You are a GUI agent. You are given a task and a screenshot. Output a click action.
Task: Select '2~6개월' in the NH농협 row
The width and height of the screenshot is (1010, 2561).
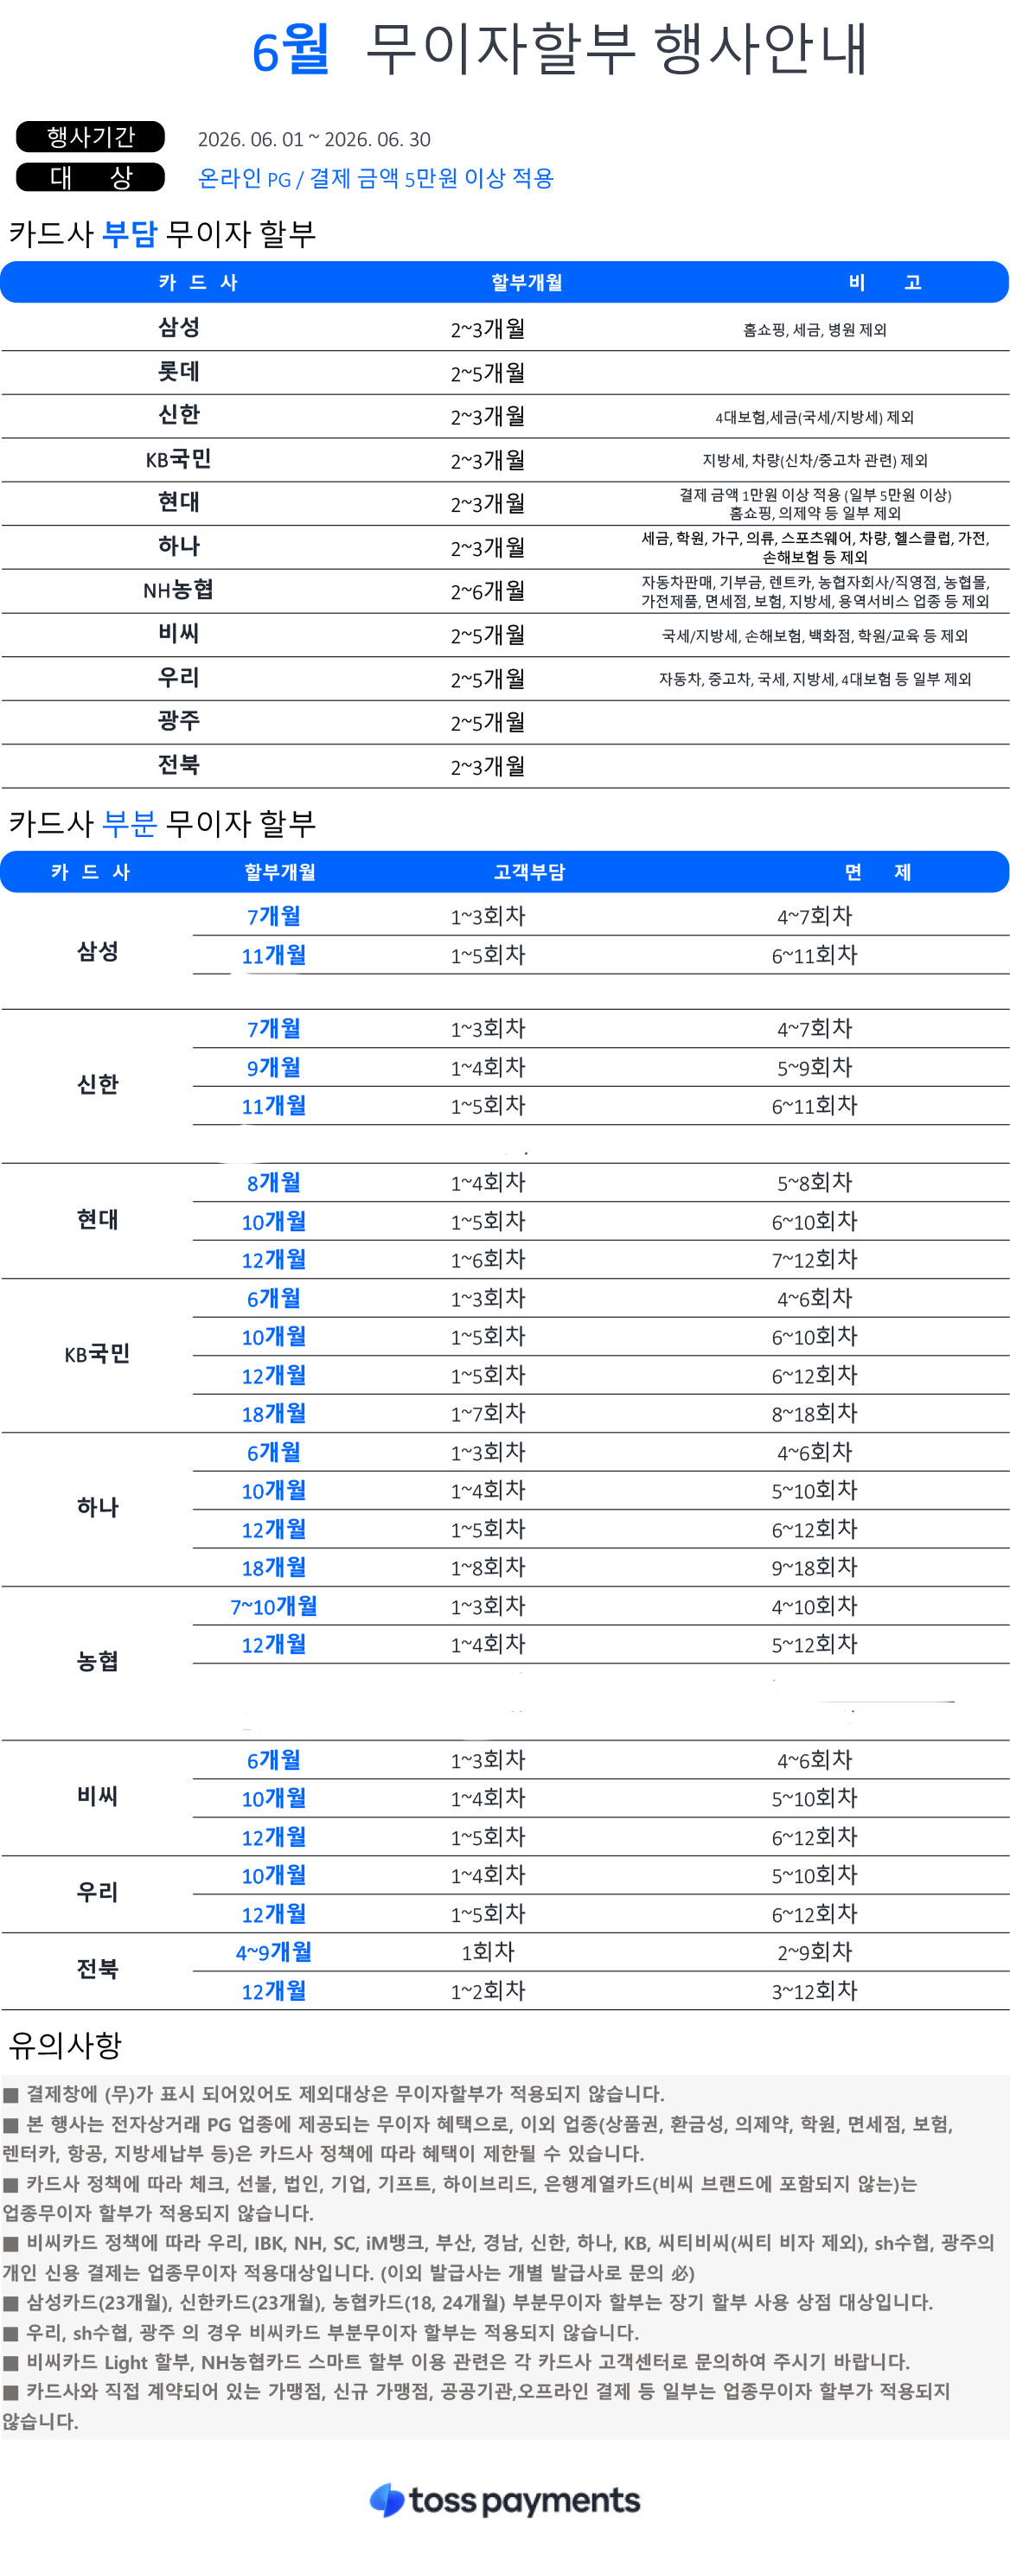[488, 591]
